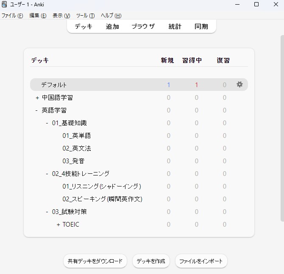Collapse the 英語学習 deck
Screen dimensions: 284x274
click(36, 110)
